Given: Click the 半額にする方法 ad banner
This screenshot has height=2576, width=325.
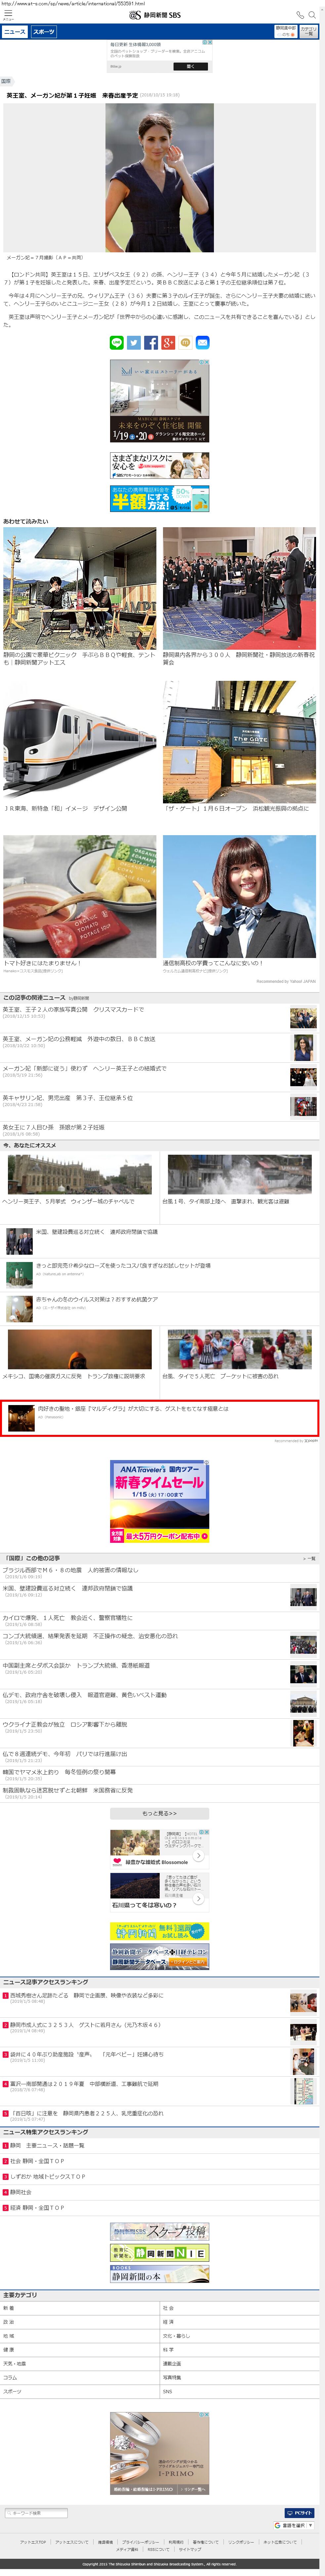Looking at the screenshot, I should tap(159, 499).
